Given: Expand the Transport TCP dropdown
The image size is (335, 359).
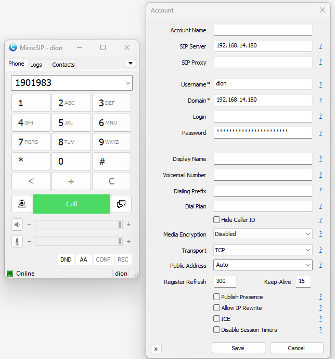Looking at the screenshot, I should click(x=263, y=250).
